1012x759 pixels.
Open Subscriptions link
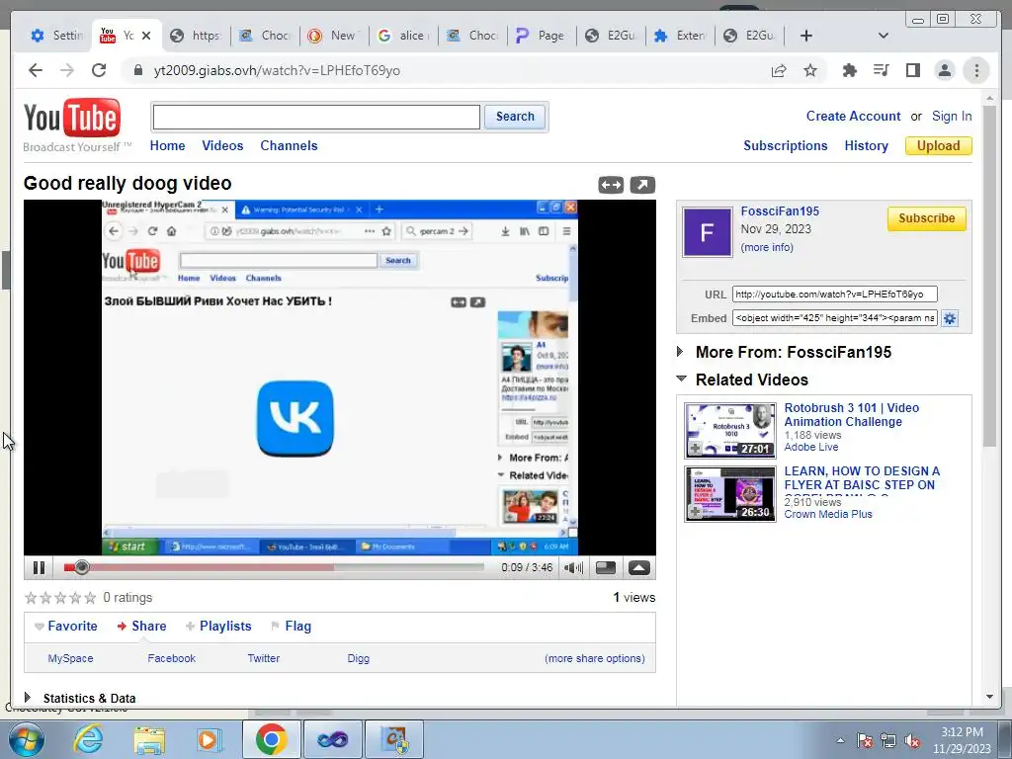click(785, 146)
